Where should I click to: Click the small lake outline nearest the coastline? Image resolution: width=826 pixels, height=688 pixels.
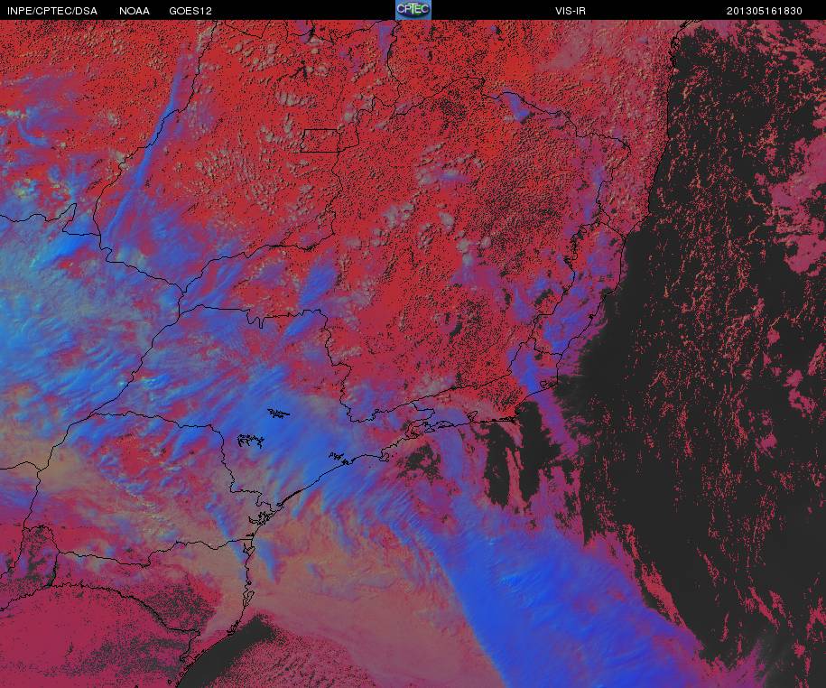click(x=339, y=458)
